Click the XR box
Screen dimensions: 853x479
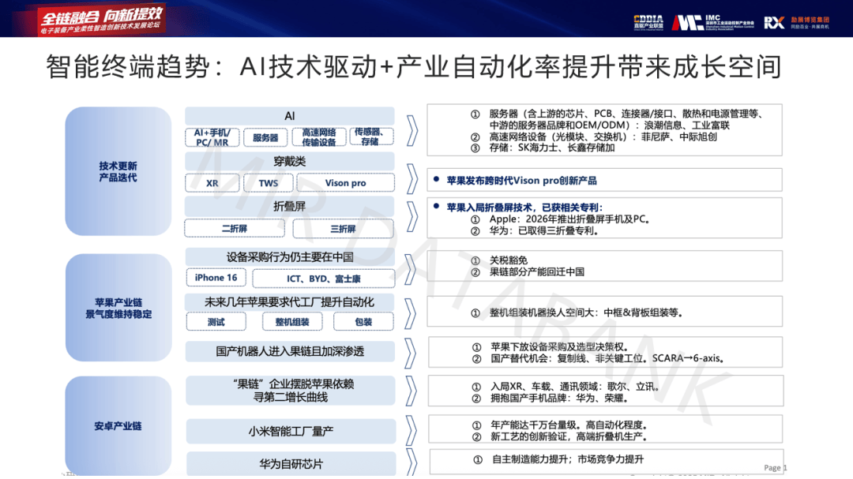click(x=212, y=183)
